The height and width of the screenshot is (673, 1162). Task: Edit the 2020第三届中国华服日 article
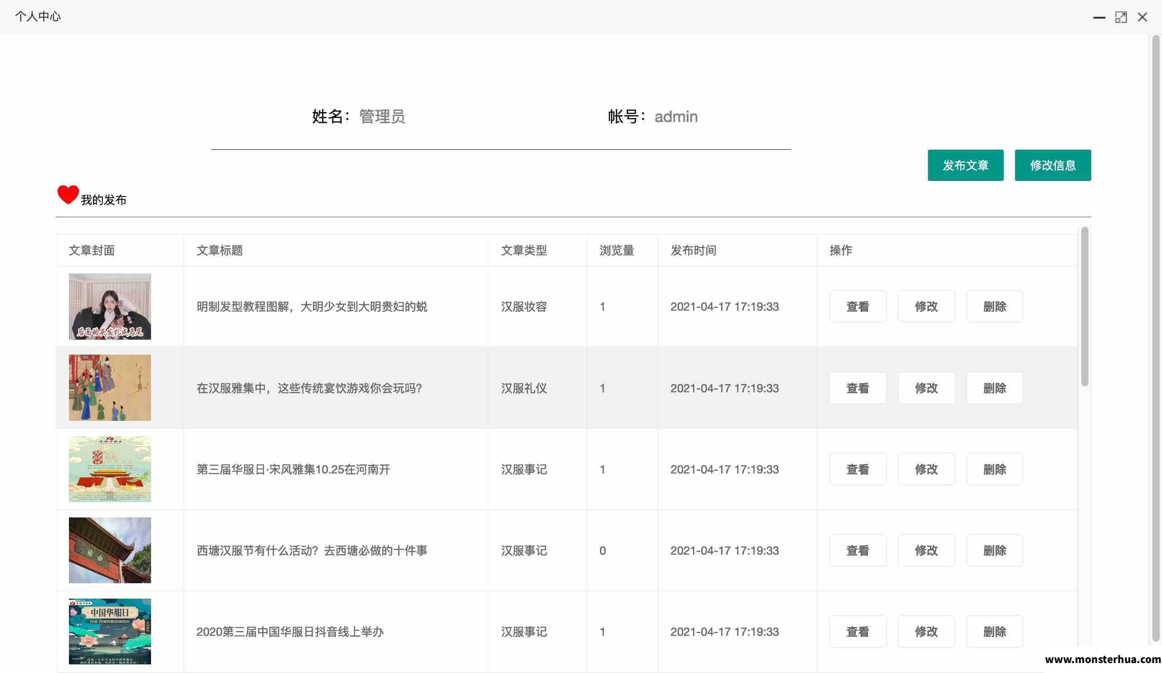click(926, 631)
